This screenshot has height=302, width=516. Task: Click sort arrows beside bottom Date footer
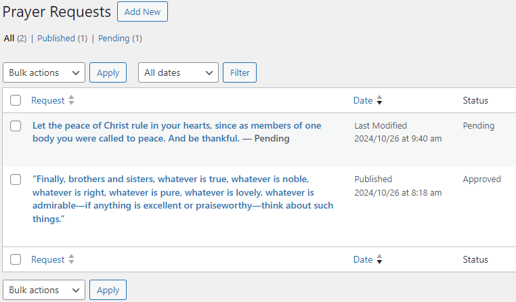click(379, 259)
